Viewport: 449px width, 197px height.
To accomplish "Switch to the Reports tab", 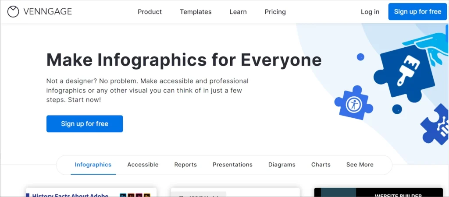I will 185,165.
